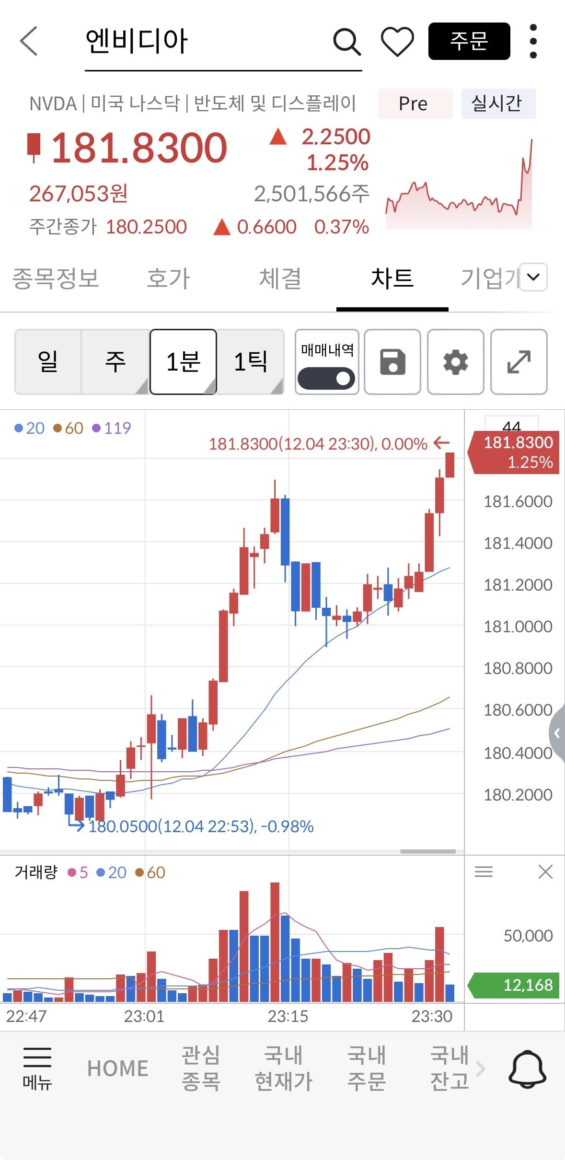Select the 20 moving average legend
This screenshot has width=565, height=1160.
30,428
